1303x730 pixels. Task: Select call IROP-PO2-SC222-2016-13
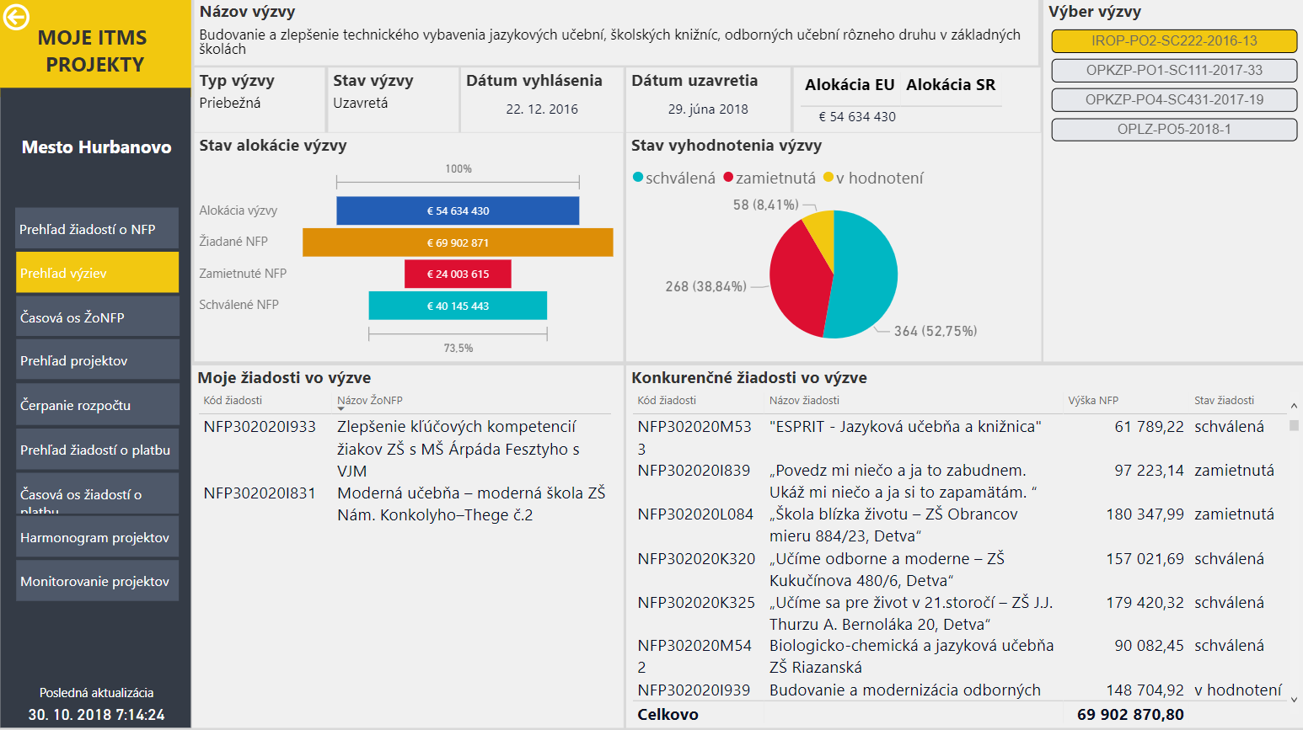click(1174, 40)
